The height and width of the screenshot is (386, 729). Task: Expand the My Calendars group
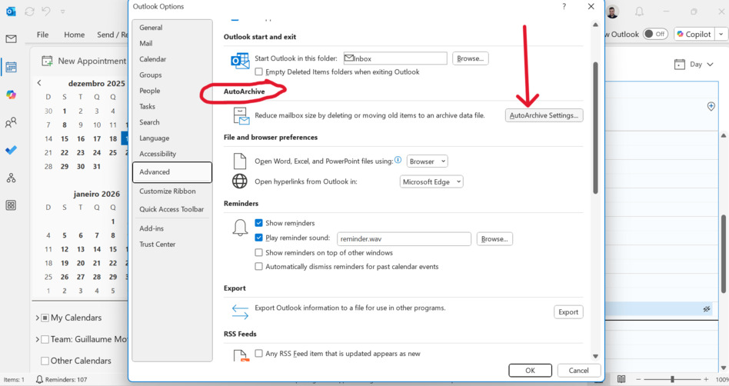[x=37, y=318]
